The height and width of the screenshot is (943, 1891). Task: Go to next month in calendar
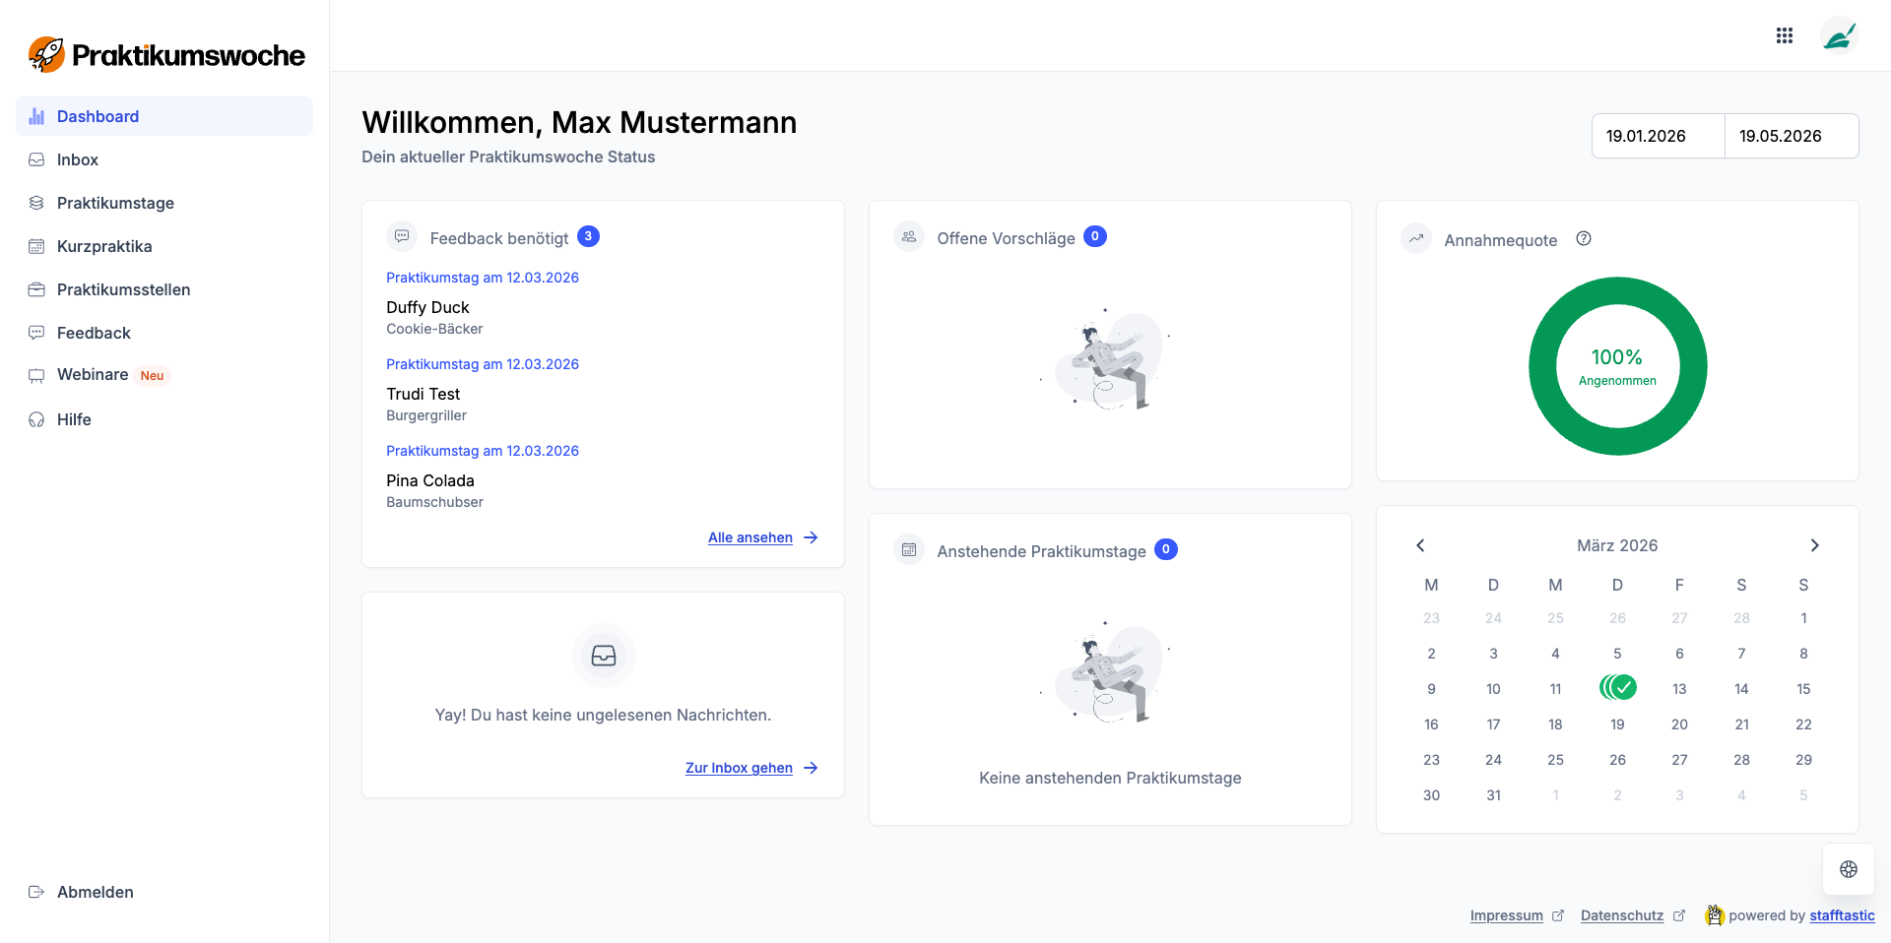pyautogui.click(x=1814, y=545)
